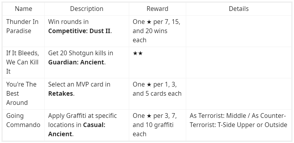This screenshot has width=294, height=143.
Task: Click the star in the graffiti reward
Action: tap(149, 116)
